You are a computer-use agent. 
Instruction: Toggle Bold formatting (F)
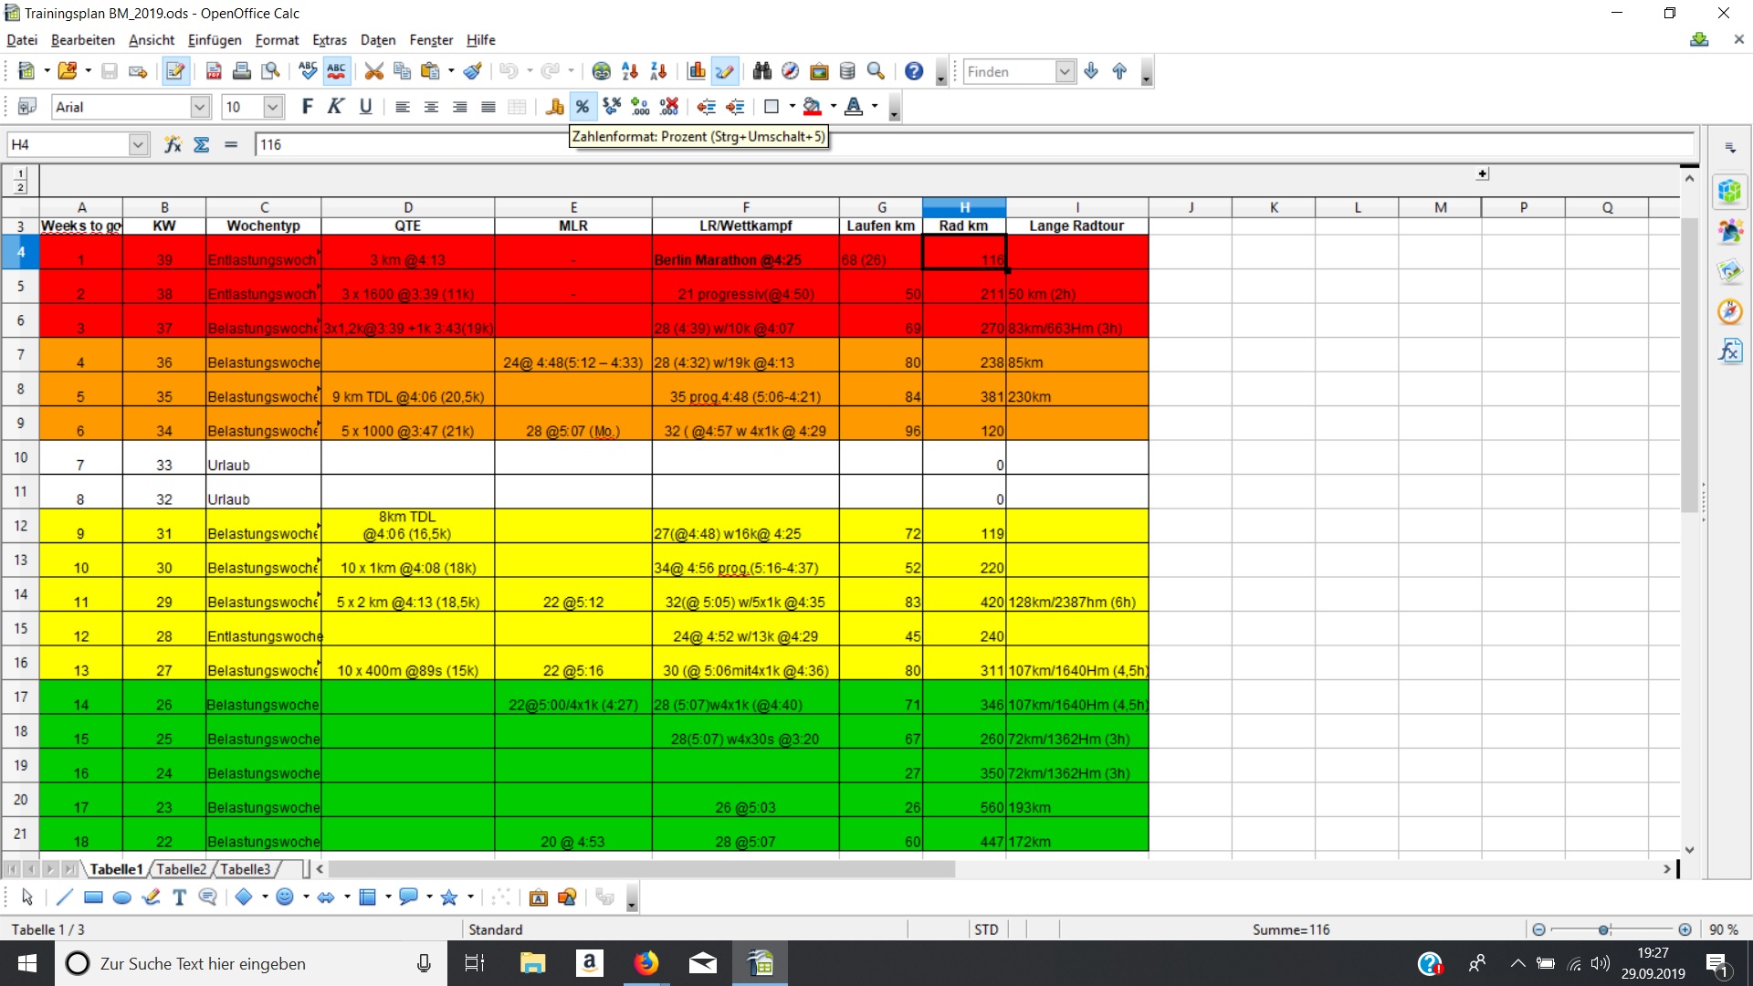(307, 107)
